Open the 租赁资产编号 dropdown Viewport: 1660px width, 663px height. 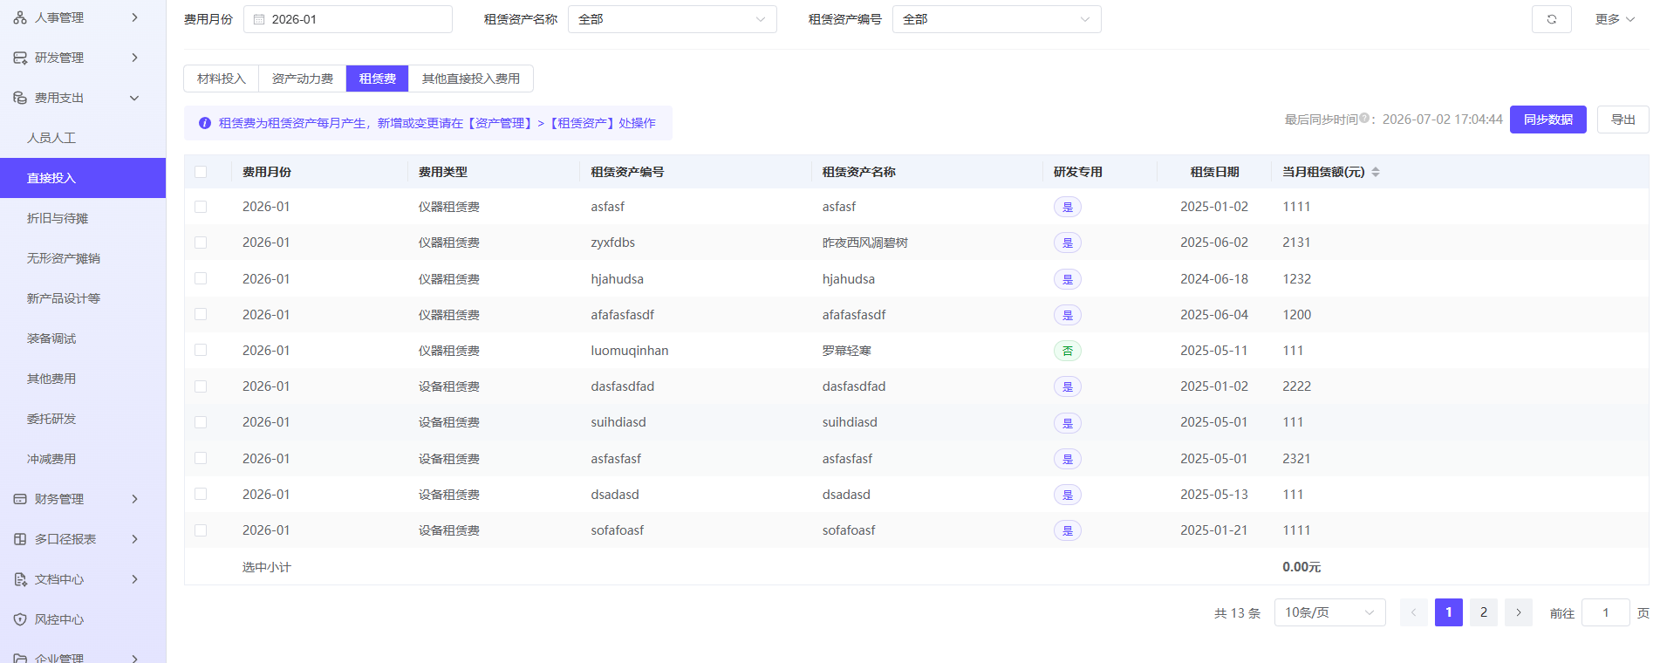996,19
